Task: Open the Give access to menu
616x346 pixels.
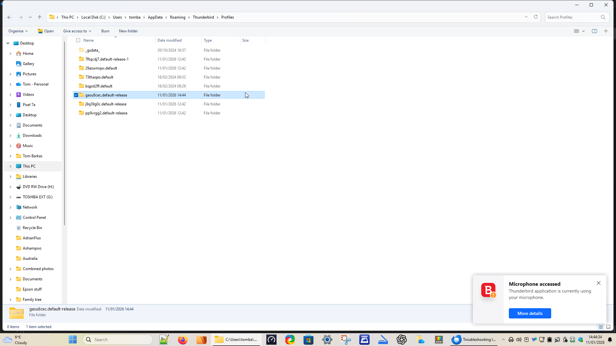Action: point(77,31)
